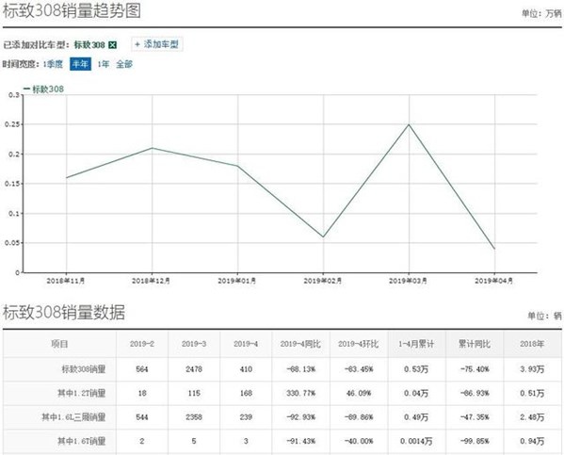Click the 标致308销量 row label

click(84, 369)
